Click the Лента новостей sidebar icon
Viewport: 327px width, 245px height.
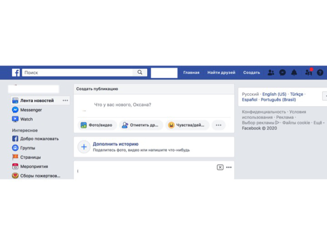point(15,100)
